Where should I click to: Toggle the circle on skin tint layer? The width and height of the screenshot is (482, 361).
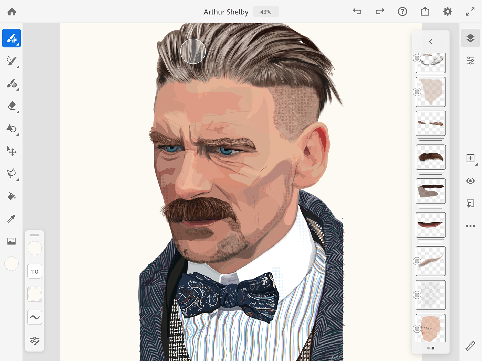pyautogui.click(x=417, y=92)
